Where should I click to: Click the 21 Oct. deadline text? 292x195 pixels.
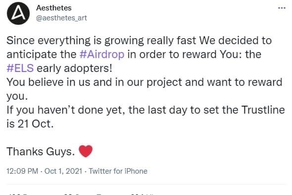pos(36,124)
